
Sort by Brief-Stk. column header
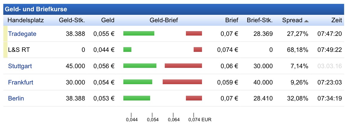[259, 20]
